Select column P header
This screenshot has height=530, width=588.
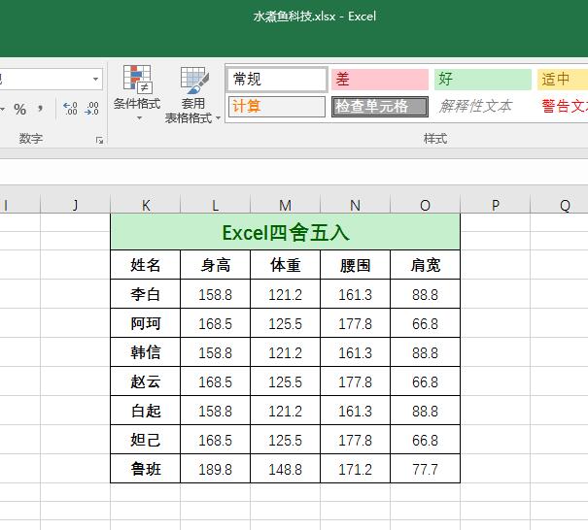point(496,205)
